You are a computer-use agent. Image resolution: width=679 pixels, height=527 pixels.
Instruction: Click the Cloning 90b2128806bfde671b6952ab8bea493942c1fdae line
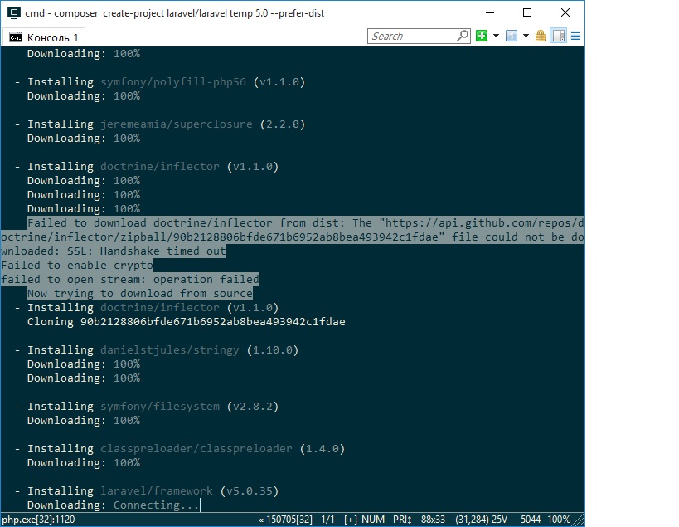pos(187,321)
